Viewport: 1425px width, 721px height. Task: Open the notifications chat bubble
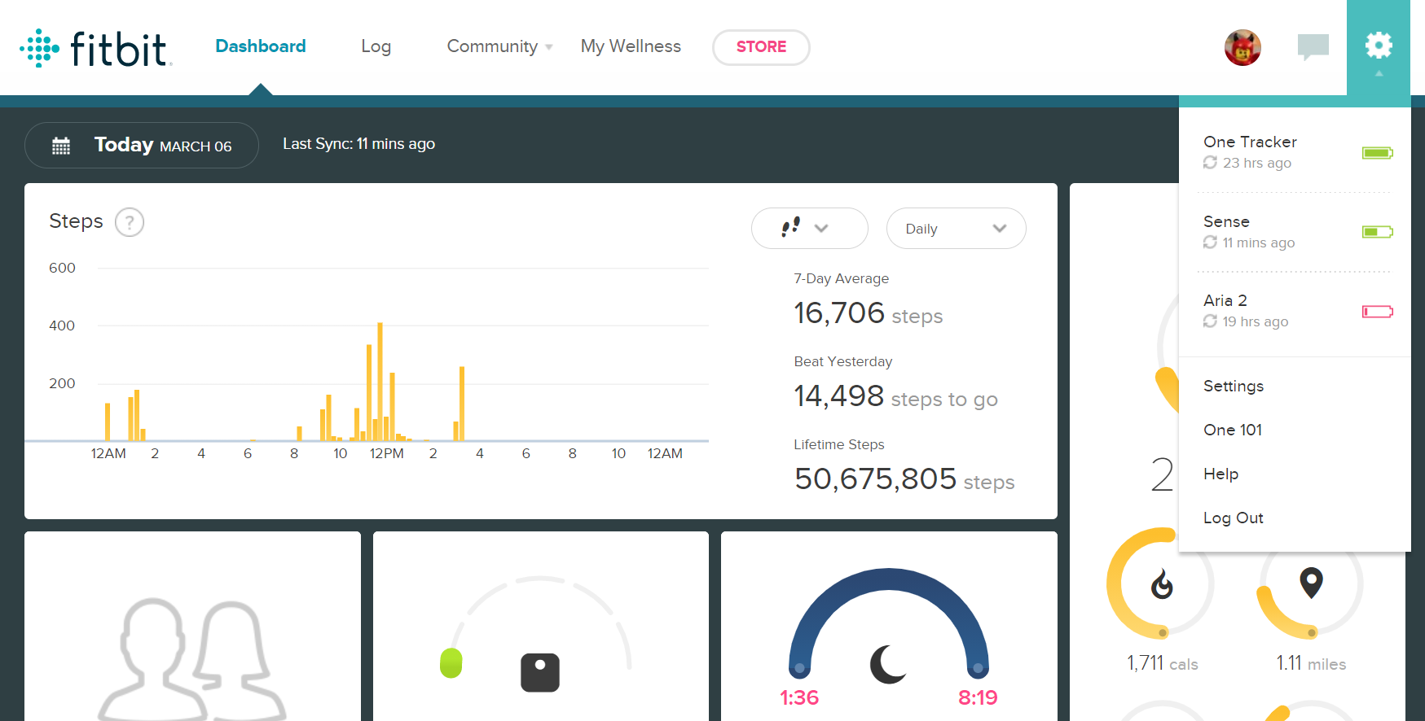(x=1313, y=46)
